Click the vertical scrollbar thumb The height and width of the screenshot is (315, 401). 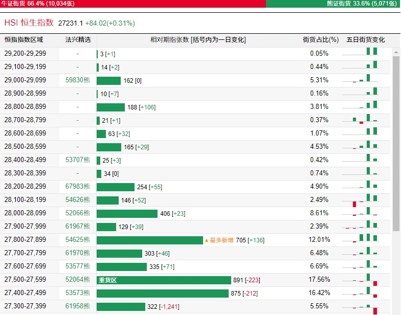tap(396, 144)
